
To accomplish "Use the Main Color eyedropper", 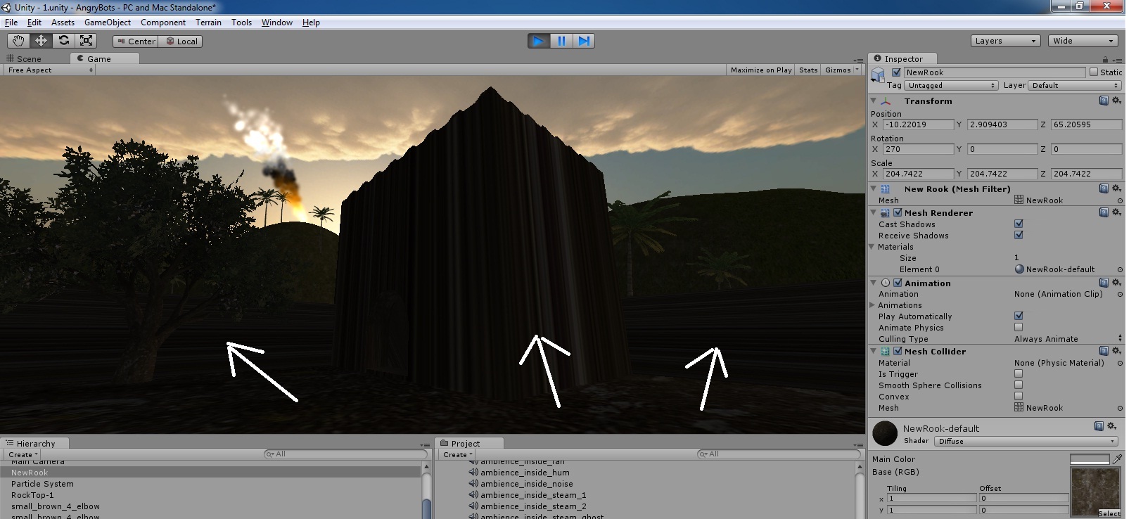I will pyautogui.click(x=1118, y=459).
